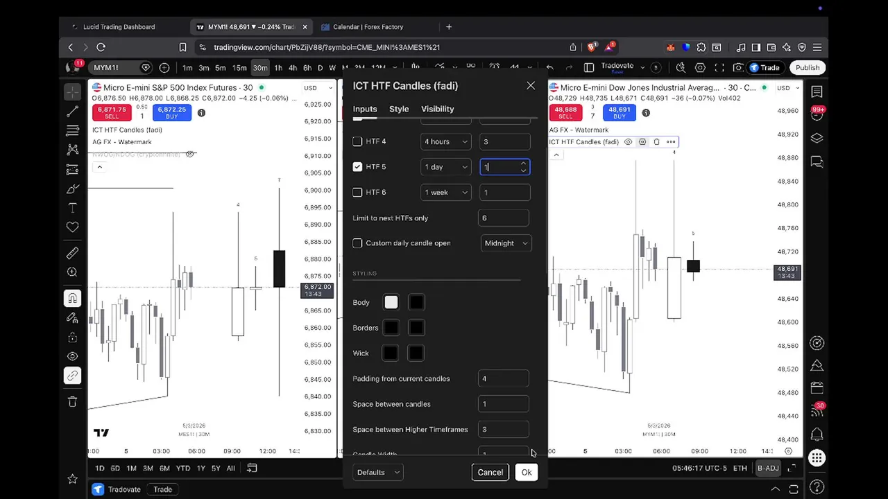The image size is (888, 499).
Task: Select the 30m timeframe in the toolbar
Action: tap(259, 67)
